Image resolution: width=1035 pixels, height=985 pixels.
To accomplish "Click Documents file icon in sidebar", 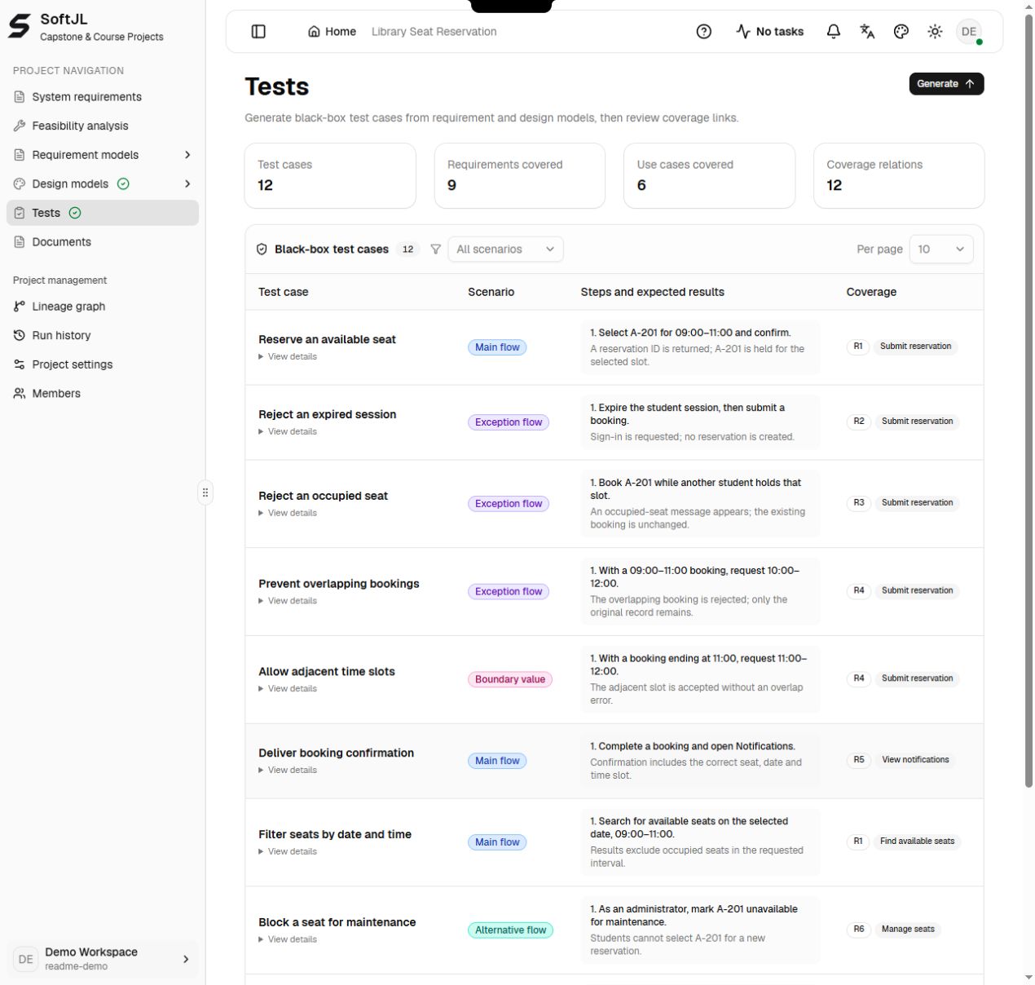I will coord(20,242).
